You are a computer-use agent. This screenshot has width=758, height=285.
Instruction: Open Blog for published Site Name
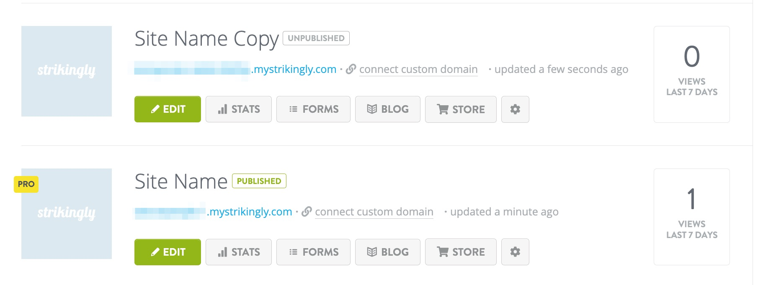(388, 252)
